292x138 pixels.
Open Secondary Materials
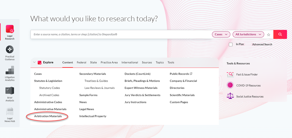click(93, 74)
